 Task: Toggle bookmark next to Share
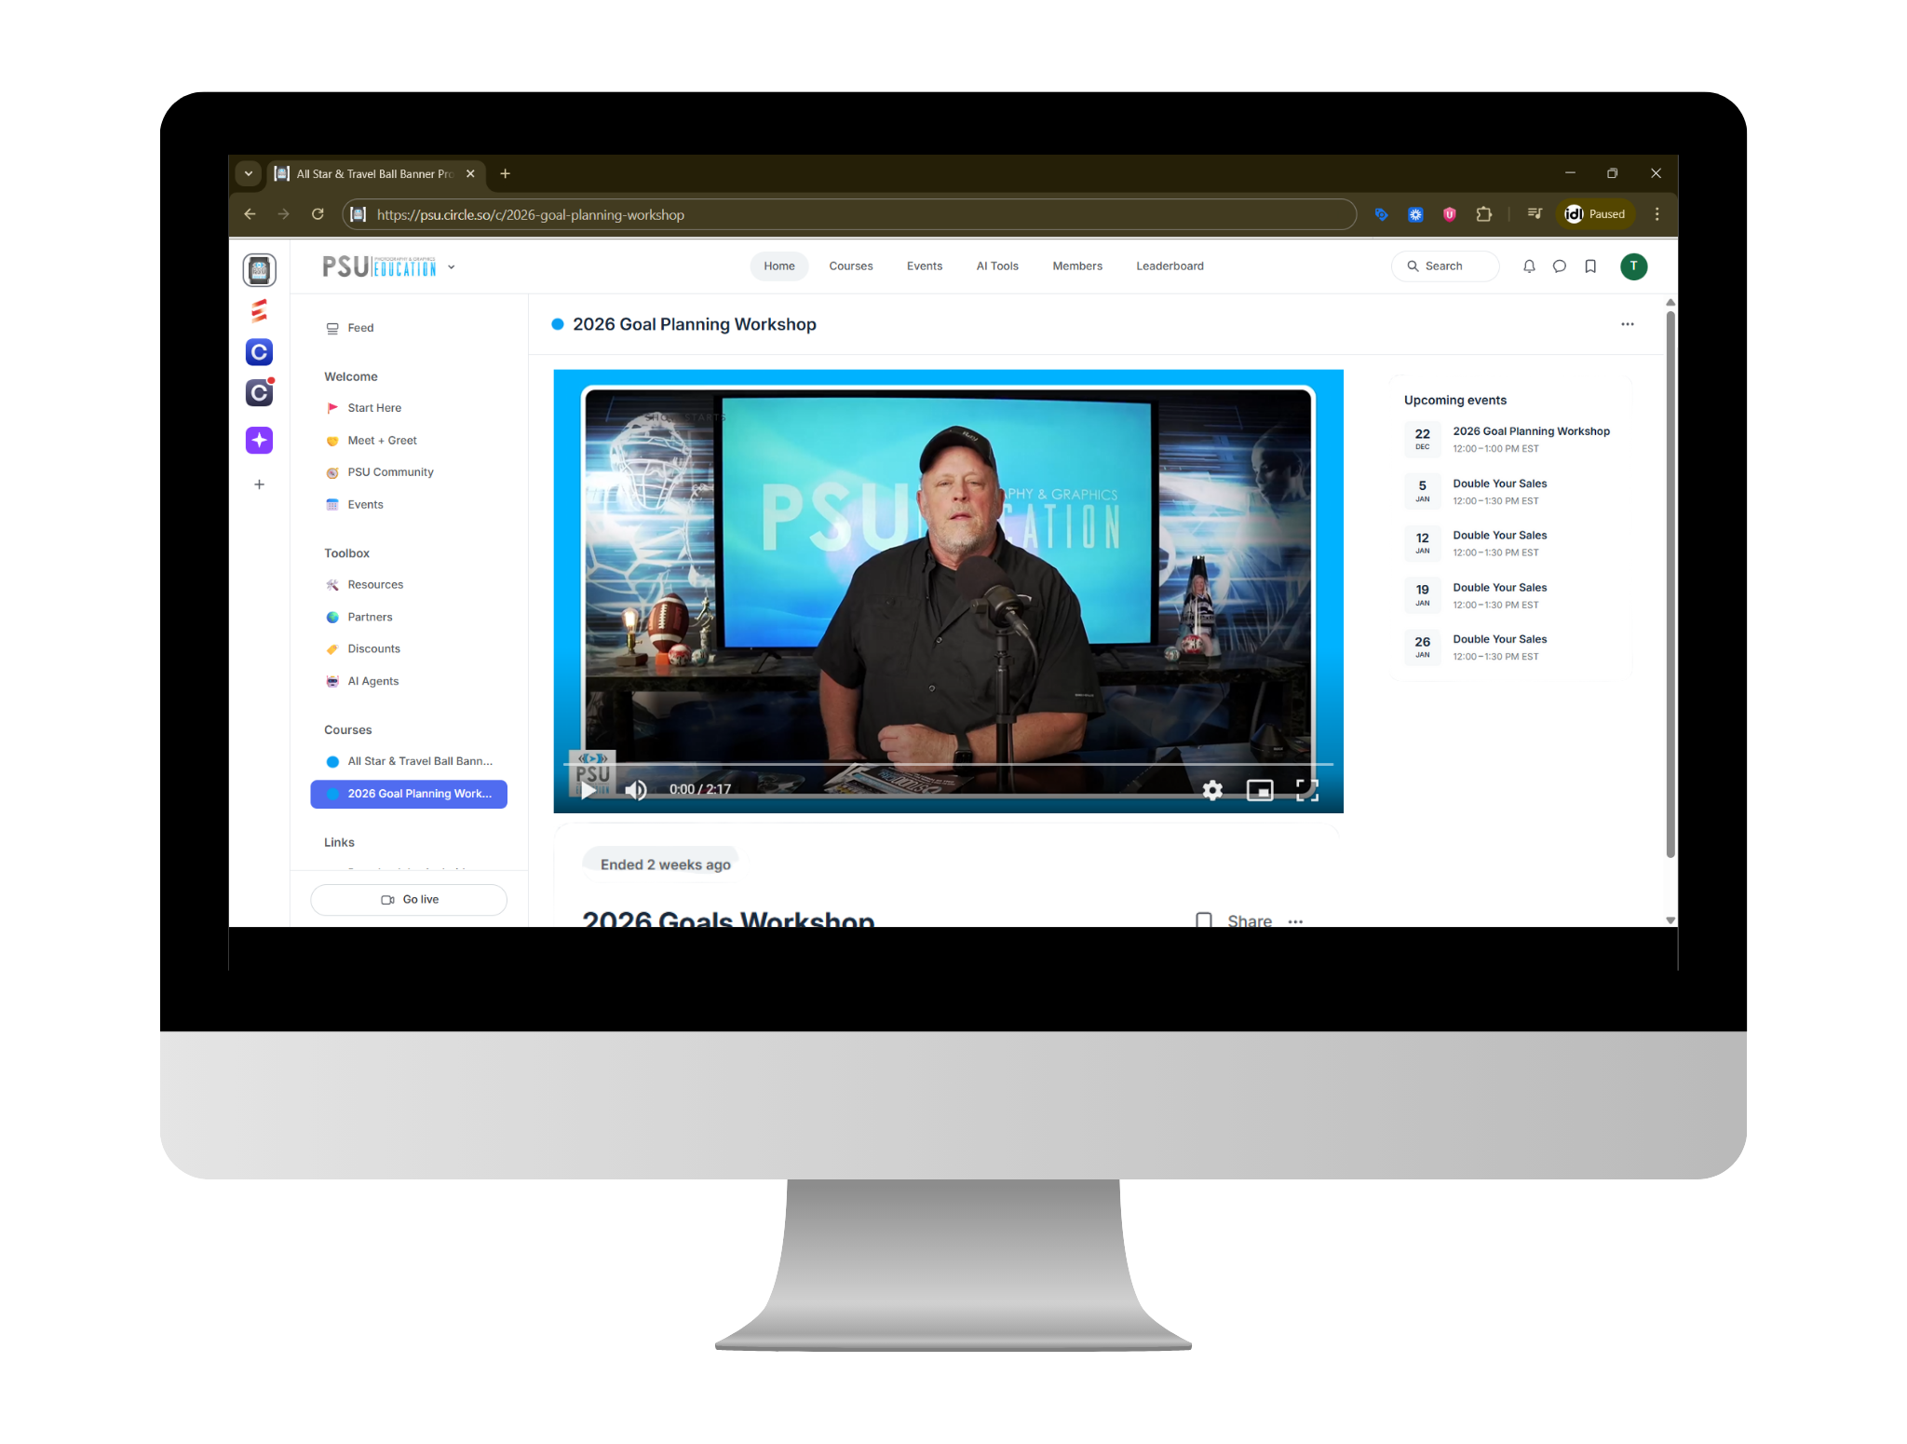(1204, 920)
